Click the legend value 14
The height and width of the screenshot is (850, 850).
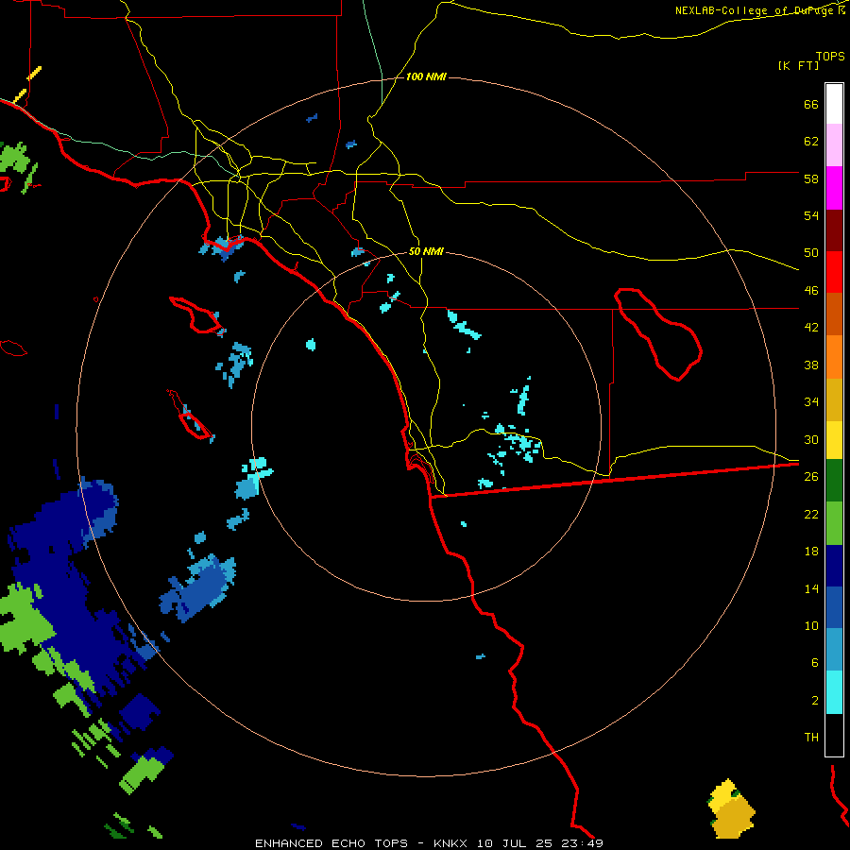[811, 588]
